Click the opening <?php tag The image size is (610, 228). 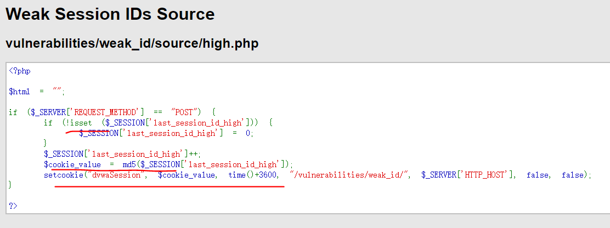click(20, 71)
